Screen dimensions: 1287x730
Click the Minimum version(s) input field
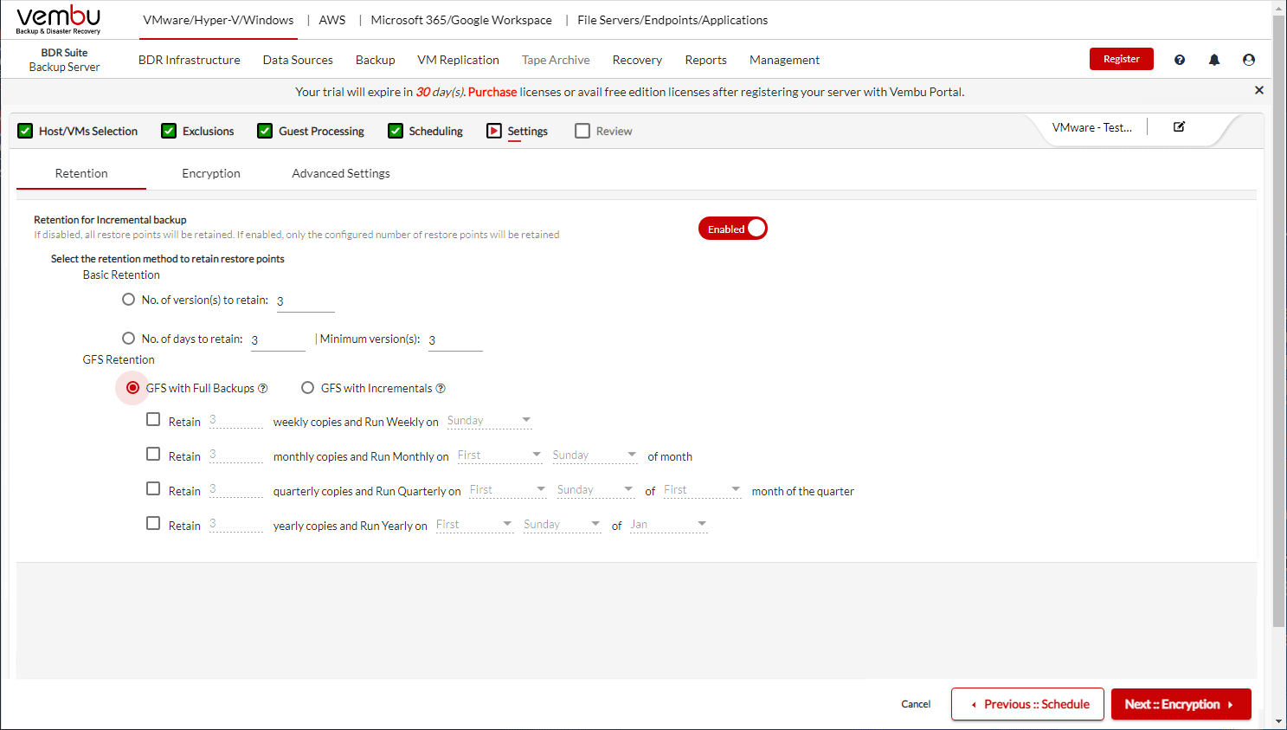click(455, 340)
